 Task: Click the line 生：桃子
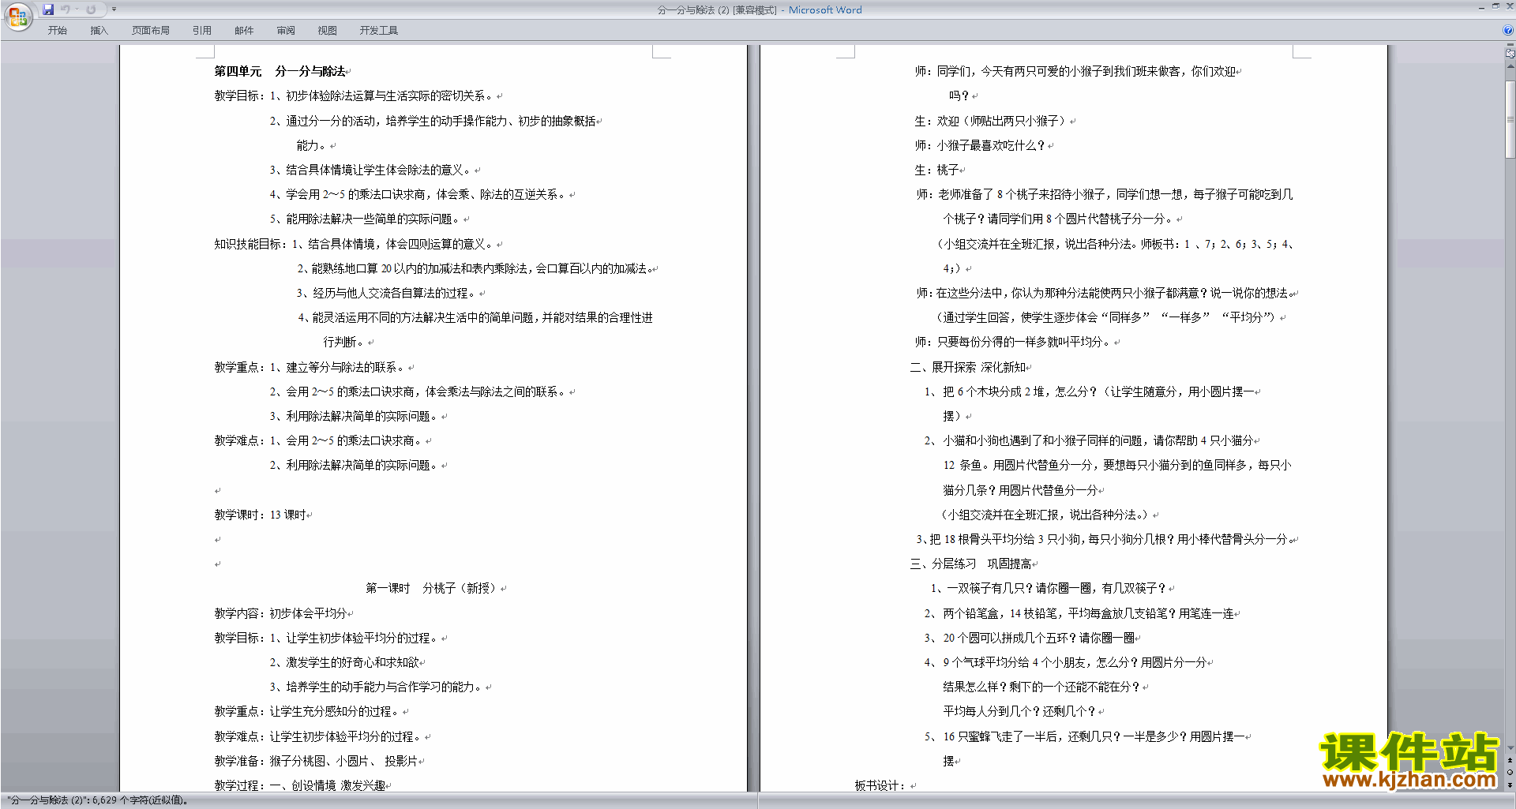936,170
